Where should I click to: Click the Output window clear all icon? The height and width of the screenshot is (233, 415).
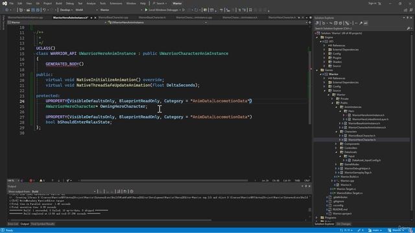pyautogui.click(x=119, y=192)
